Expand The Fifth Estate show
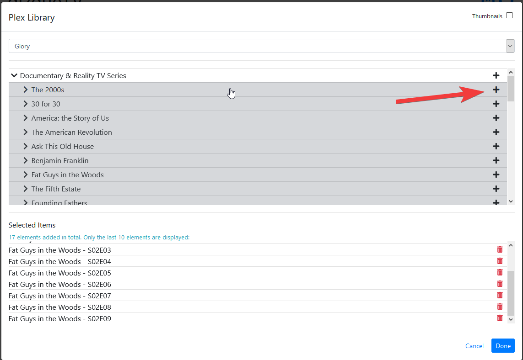523x360 pixels. [25, 189]
